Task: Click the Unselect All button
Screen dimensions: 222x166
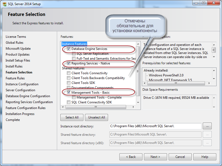Action: (97, 117)
